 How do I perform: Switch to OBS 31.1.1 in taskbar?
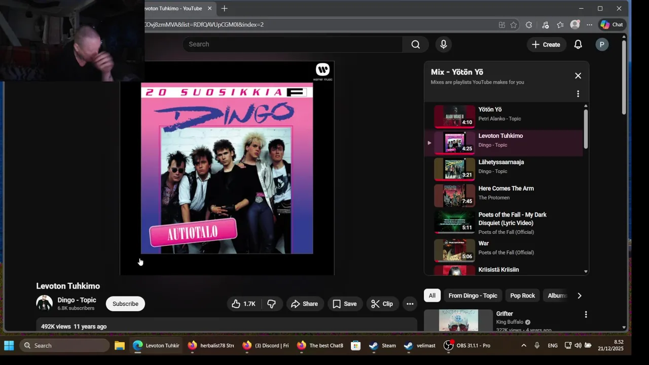tap(467, 346)
